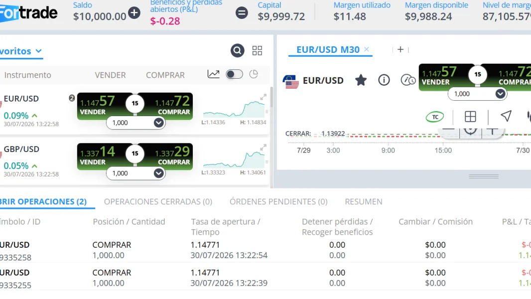The width and height of the screenshot is (531, 299).
Task: Expand GBP/USD quantity 1,000 dropdown
Action: [158, 173]
